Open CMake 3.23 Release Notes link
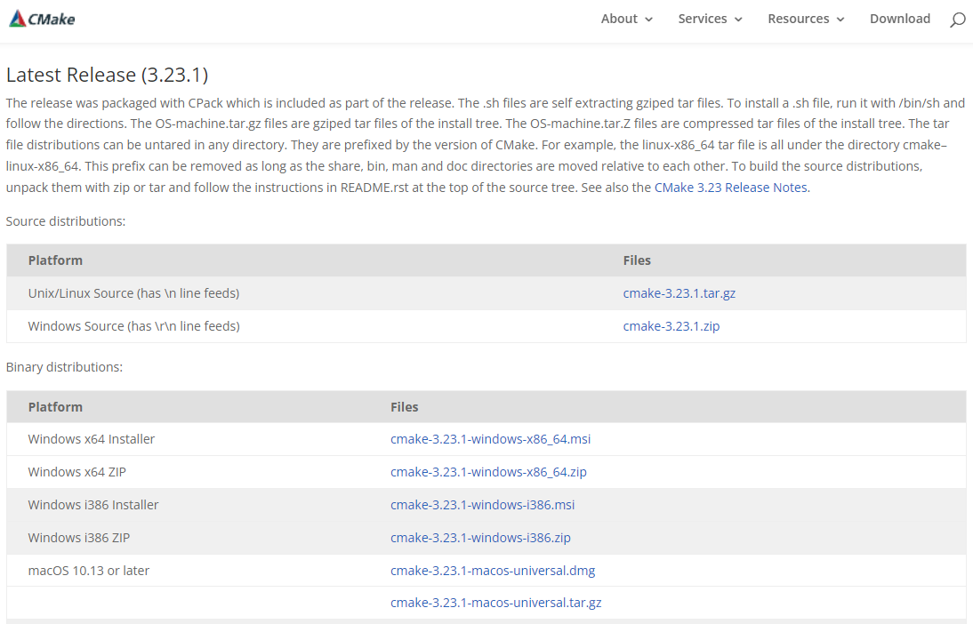 [731, 188]
